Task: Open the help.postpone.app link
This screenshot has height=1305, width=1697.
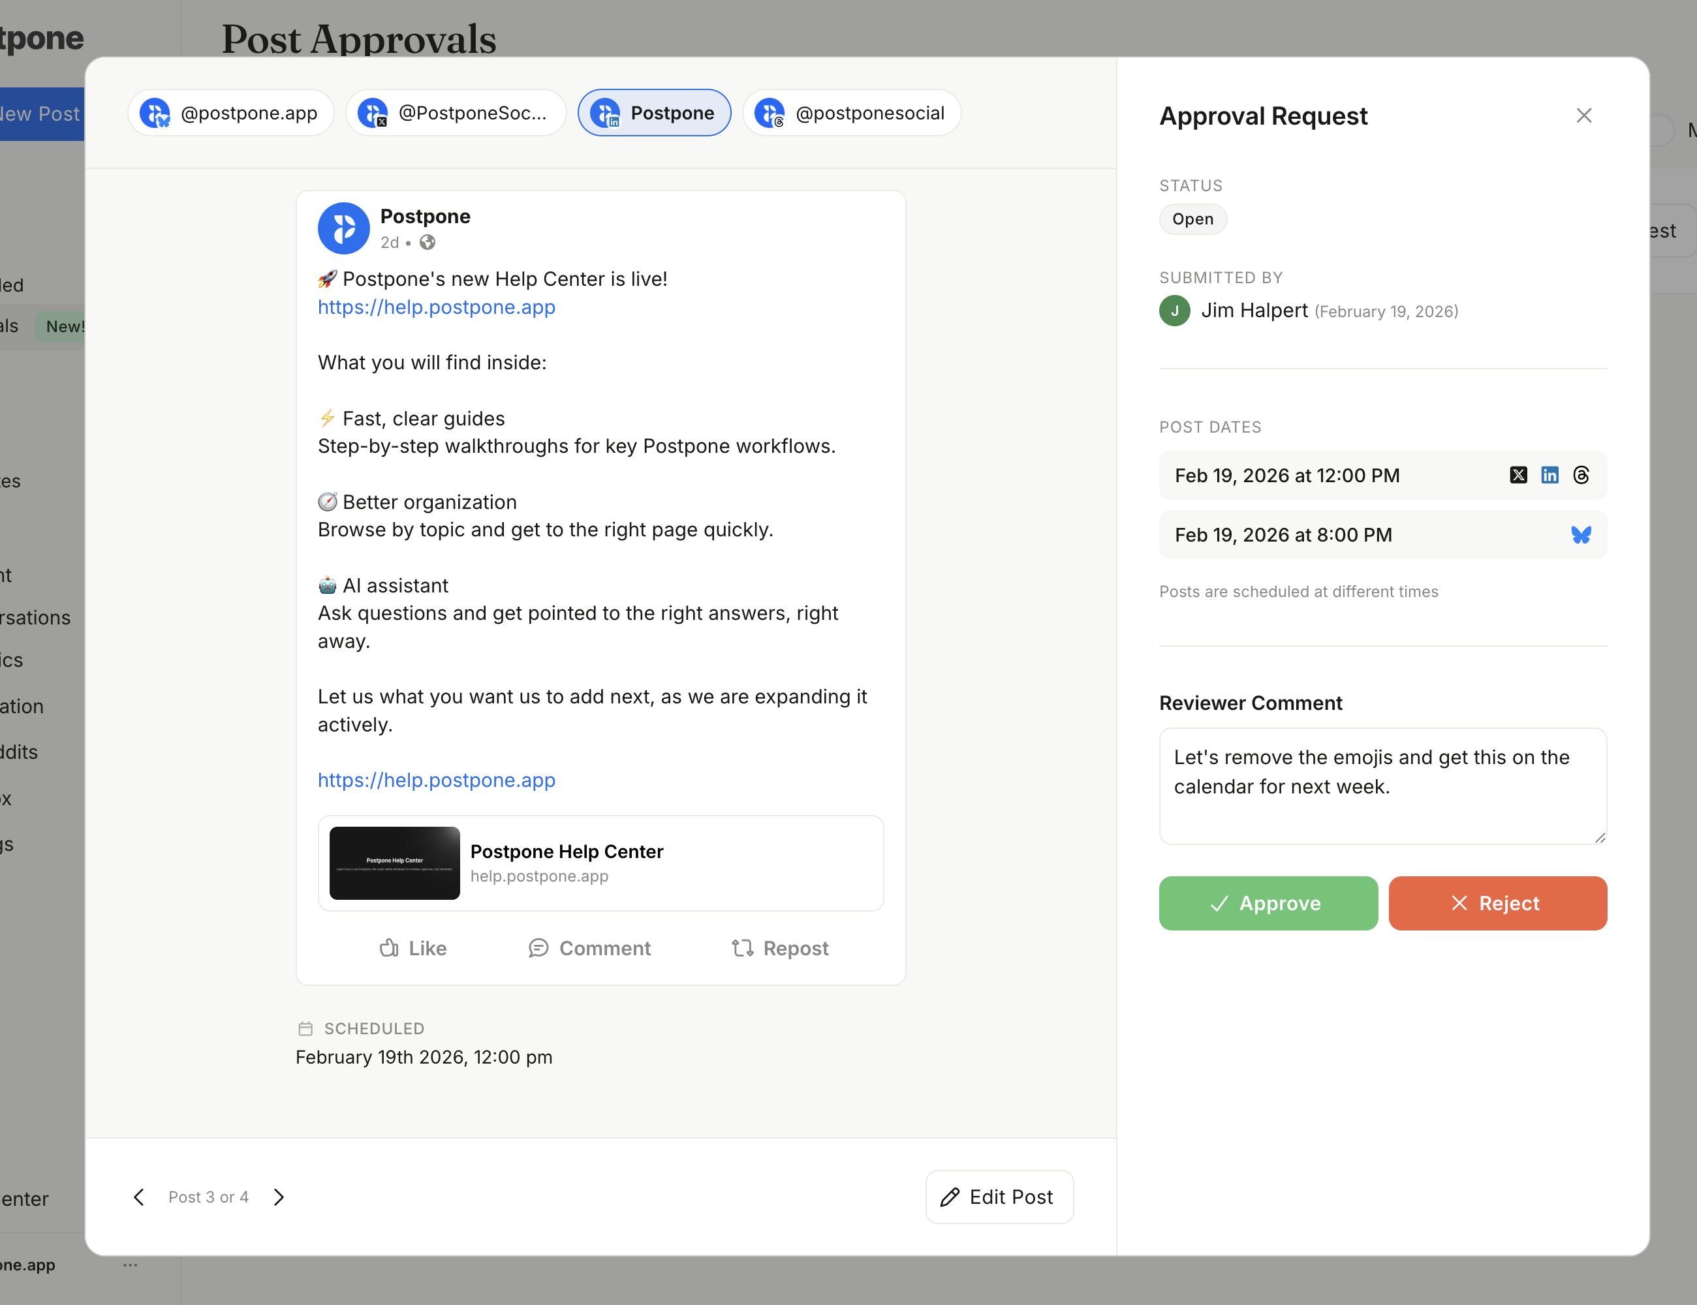Action: (x=436, y=307)
